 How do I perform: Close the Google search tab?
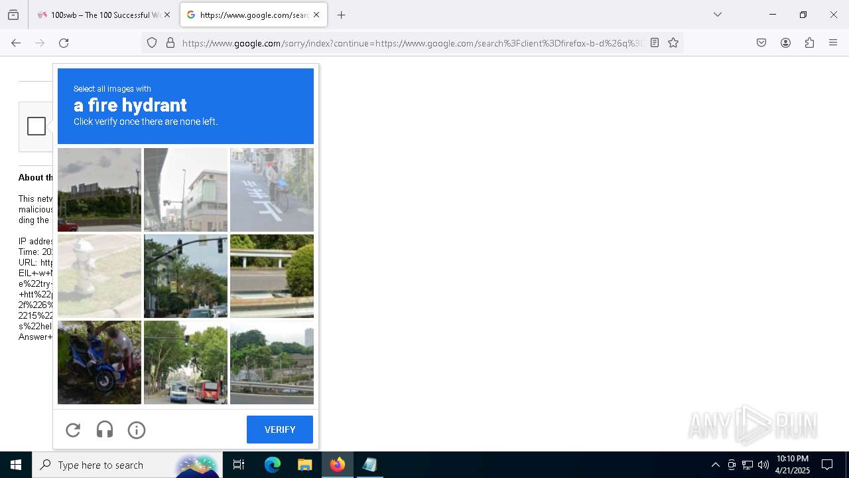click(x=316, y=15)
